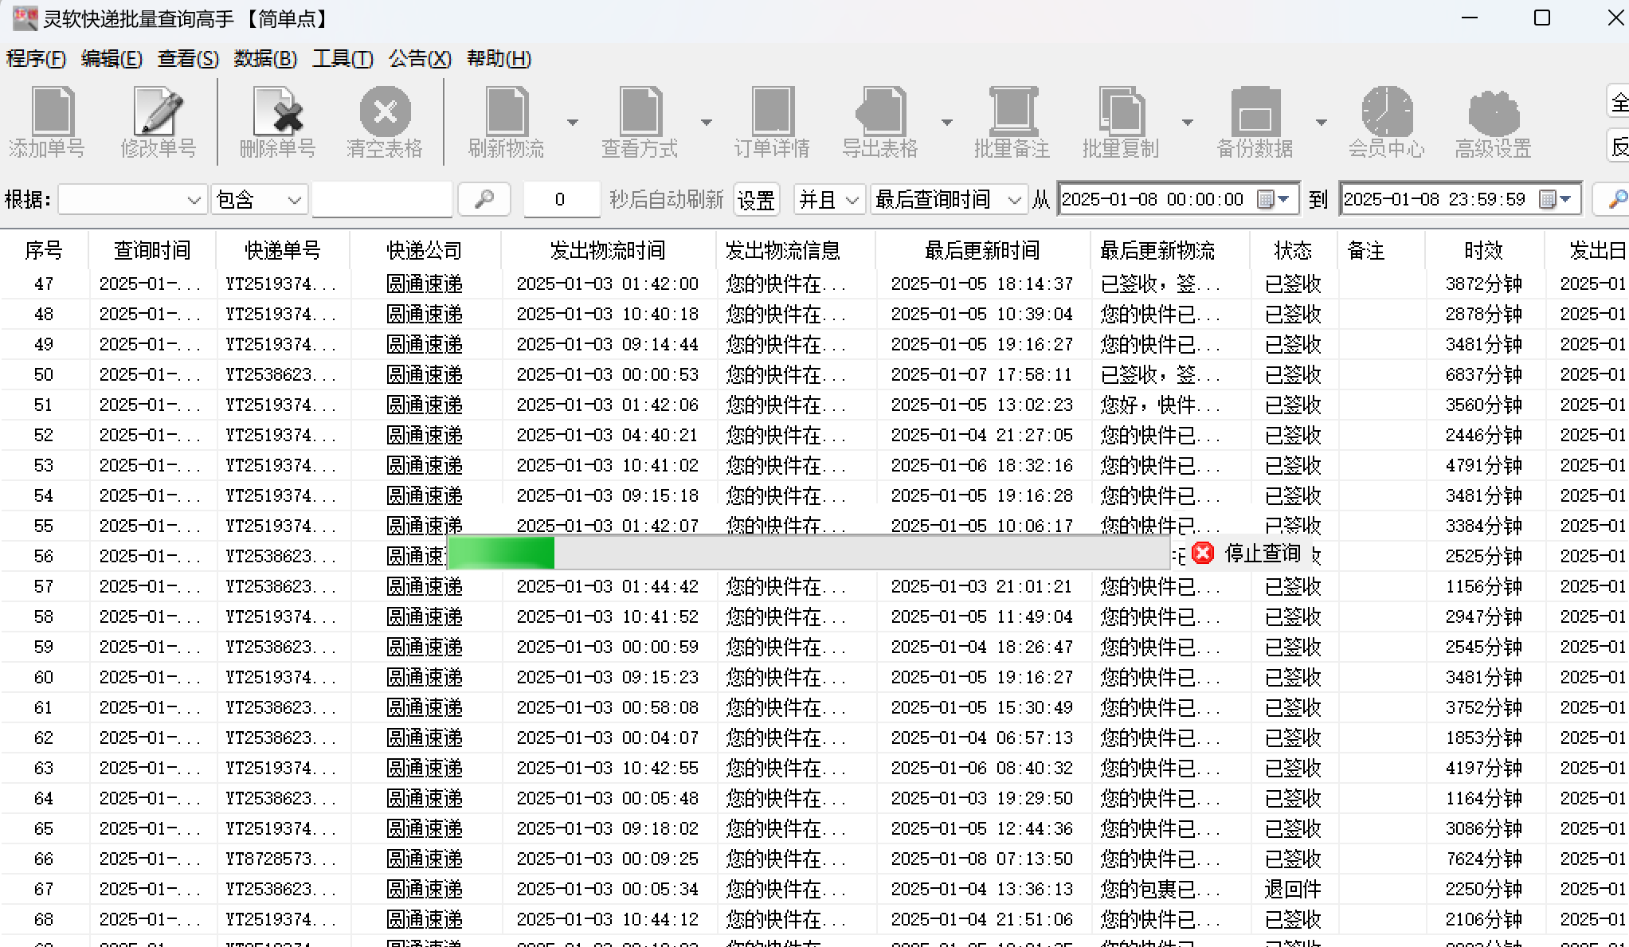The width and height of the screenshot is (1629, 947).
Task: Sort by the 时效 column header
Action: click(1483, 251)
